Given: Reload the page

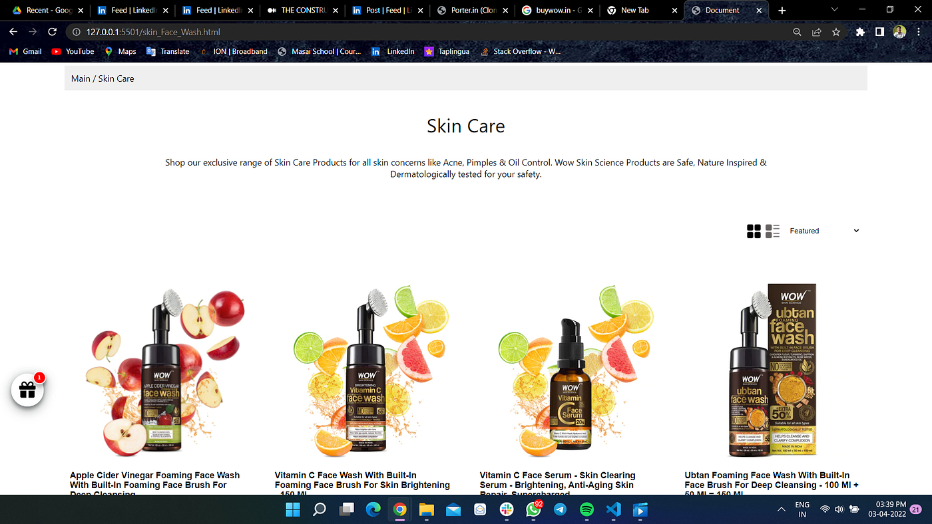Looking at the screenshot, I should coord(52,32).
